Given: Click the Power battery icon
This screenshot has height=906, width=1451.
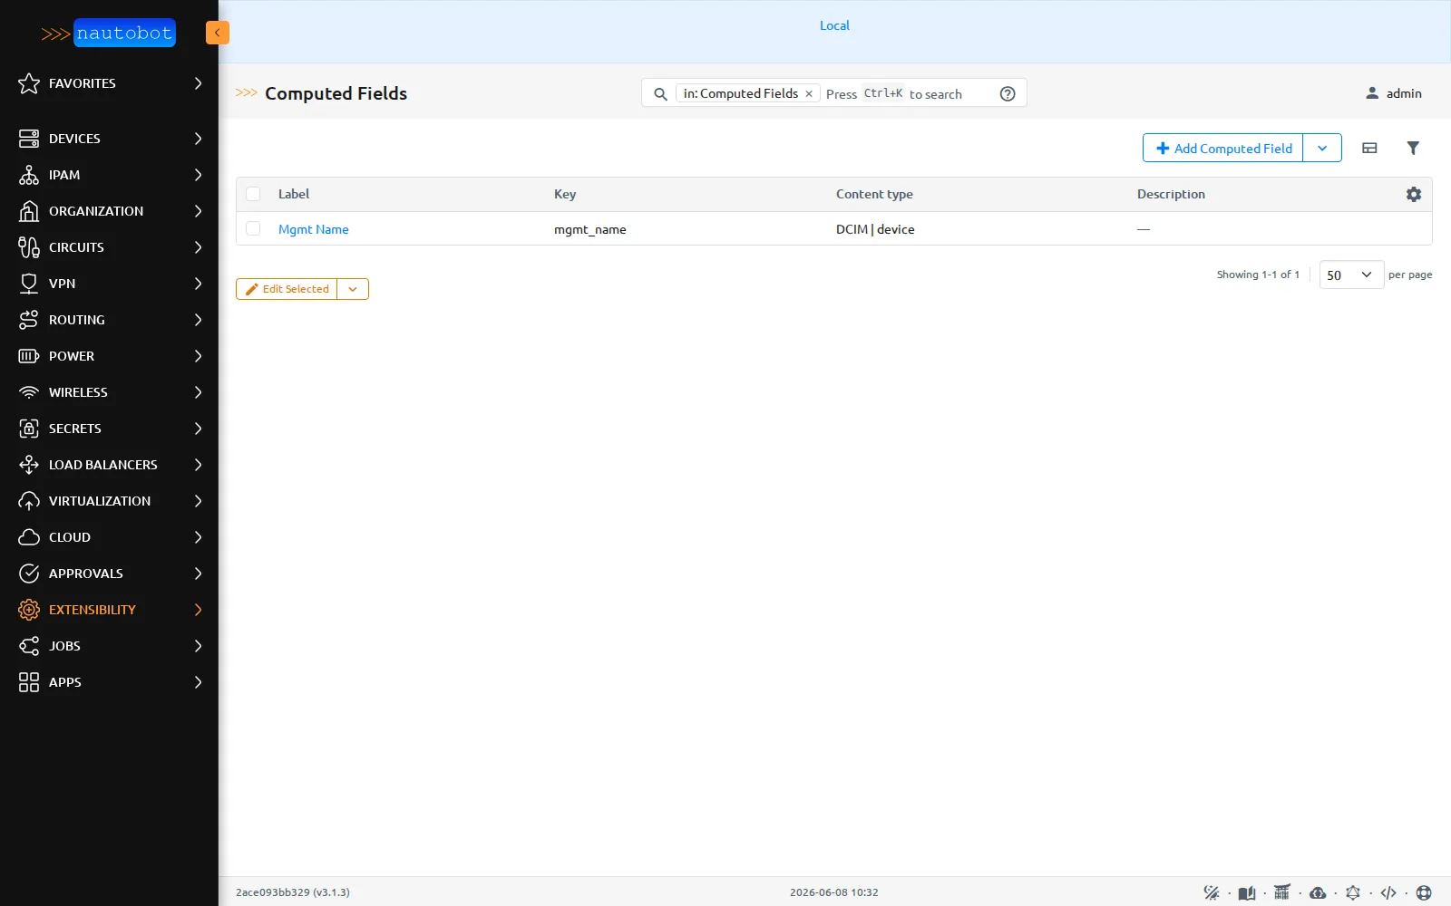Looking at the screenshot, I should coord(29,356).
